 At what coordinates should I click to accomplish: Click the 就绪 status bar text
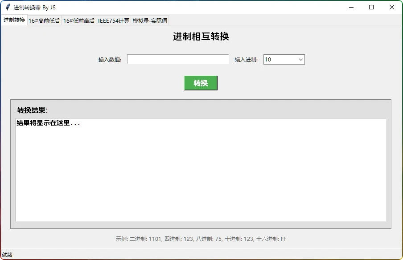click(x=7, y=255)
